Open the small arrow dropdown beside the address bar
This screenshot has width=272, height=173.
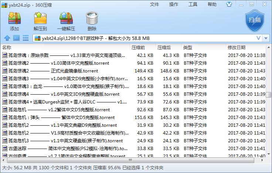[266, 38]
